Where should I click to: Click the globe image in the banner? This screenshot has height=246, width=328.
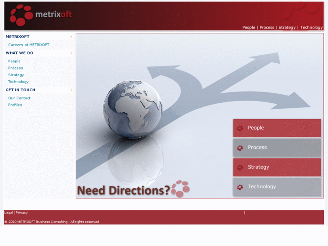[x=133, y=109]
